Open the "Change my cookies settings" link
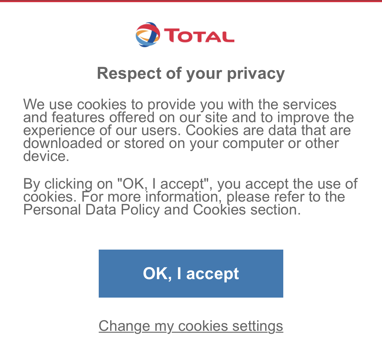 (x=191, y=326)
